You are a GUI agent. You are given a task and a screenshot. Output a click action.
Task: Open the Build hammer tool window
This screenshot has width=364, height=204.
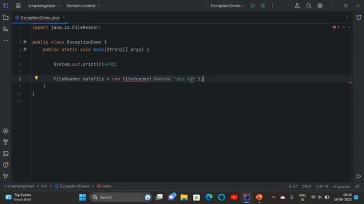point(6,142)
